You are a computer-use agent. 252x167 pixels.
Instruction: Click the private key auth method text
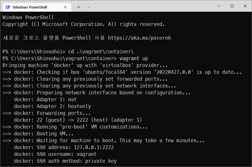point(101,161)
